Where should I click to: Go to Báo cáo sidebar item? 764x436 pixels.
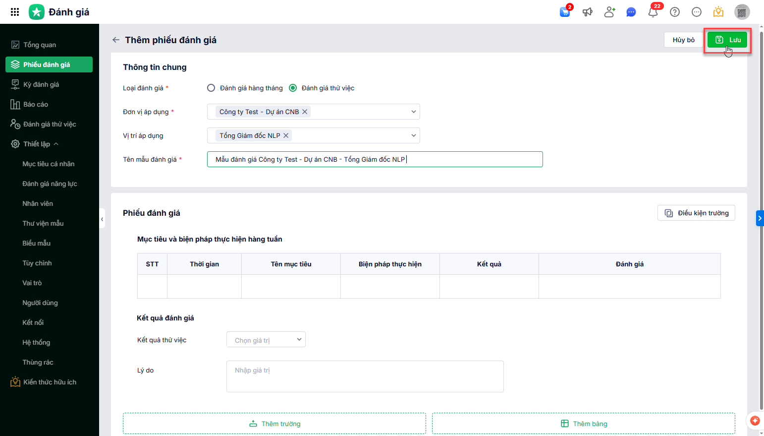pos(36,104)
